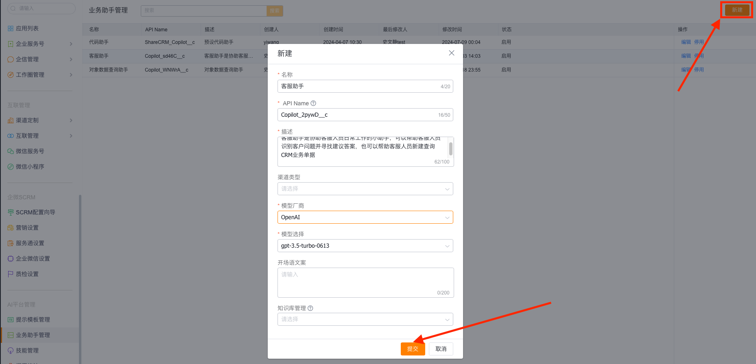Click the 微信小程序 icon
Screen dimensions: 756x364
click(x=11, y=167)
